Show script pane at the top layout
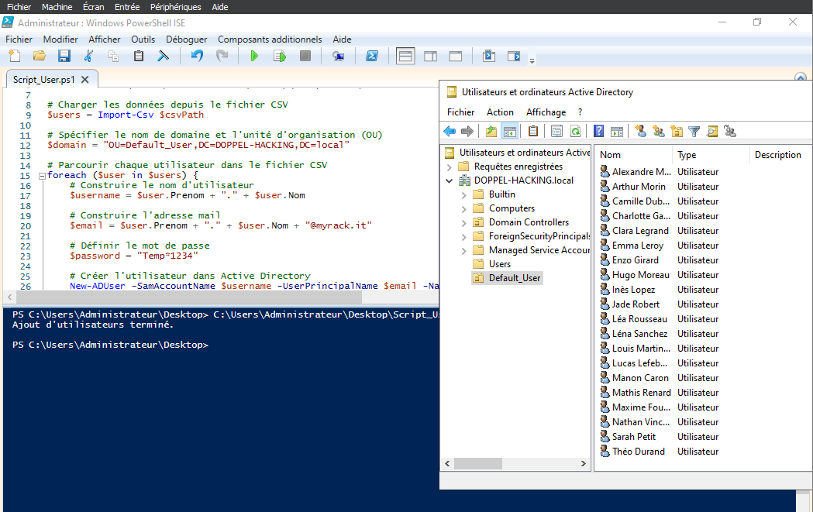Image resolution: width=813 pixels, height=512 pixels. point(405,56)
